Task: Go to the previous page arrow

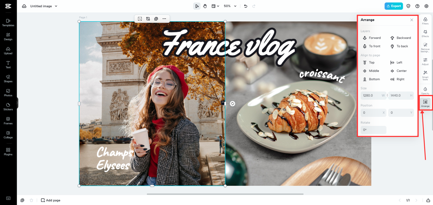Action: pyautogui.click(x=400, y=200)
